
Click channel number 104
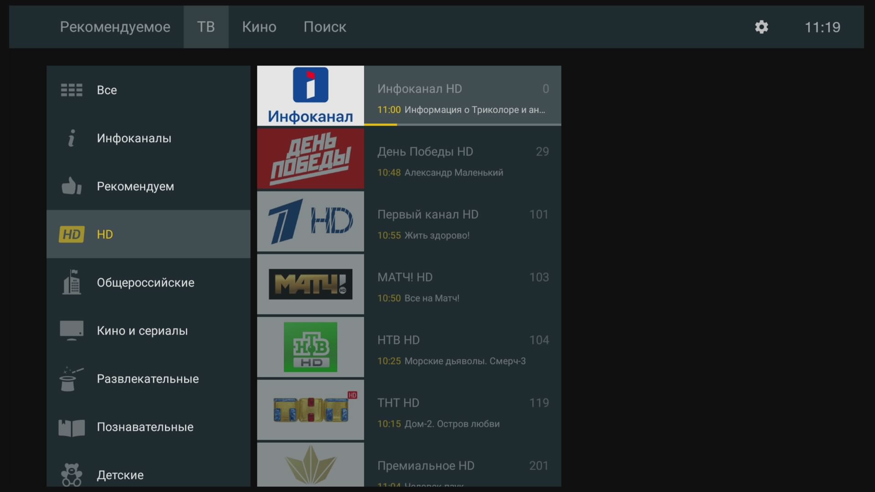pos(539,340)
